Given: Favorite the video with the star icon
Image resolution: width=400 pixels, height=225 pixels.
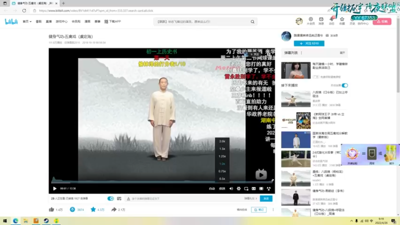Looking at the screenshot, I should click(x=93, y=209).
